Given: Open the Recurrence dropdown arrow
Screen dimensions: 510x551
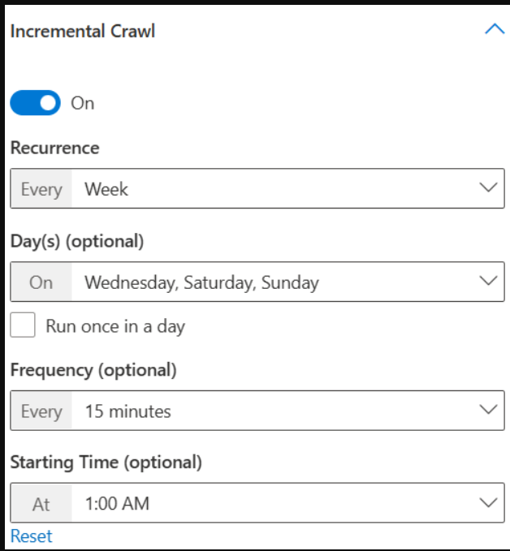Looking at the screenshot, I should [x=488, y=187].
